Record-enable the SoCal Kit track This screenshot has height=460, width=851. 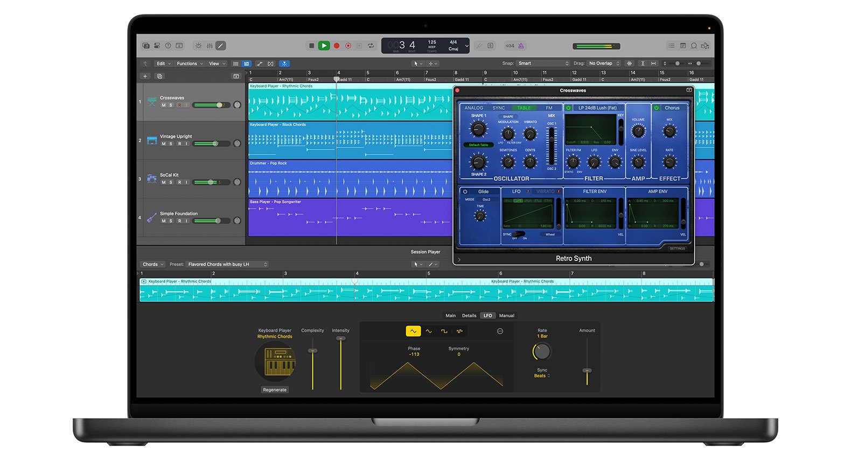pyautogui.click(x=179, y=182)
